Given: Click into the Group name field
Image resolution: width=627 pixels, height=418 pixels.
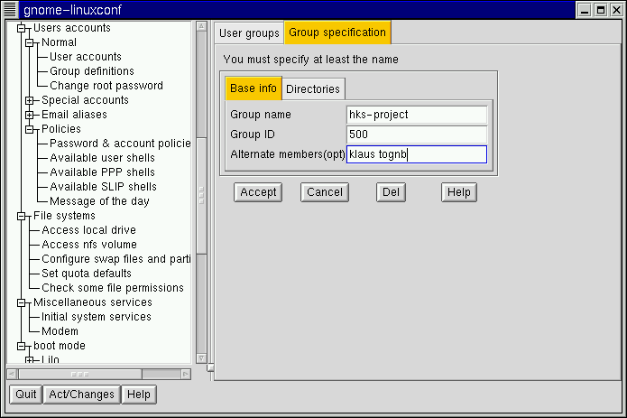Looking at the screenshot, I should 417,115.
